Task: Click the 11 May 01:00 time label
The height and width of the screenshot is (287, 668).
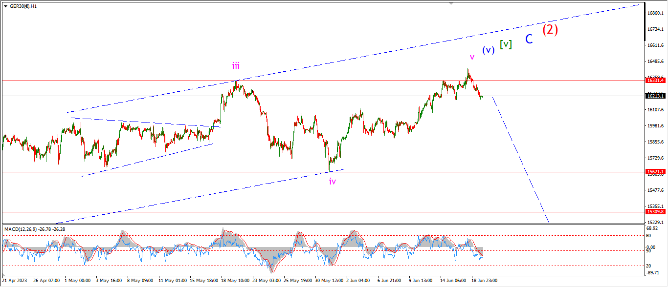Action: 173,281
